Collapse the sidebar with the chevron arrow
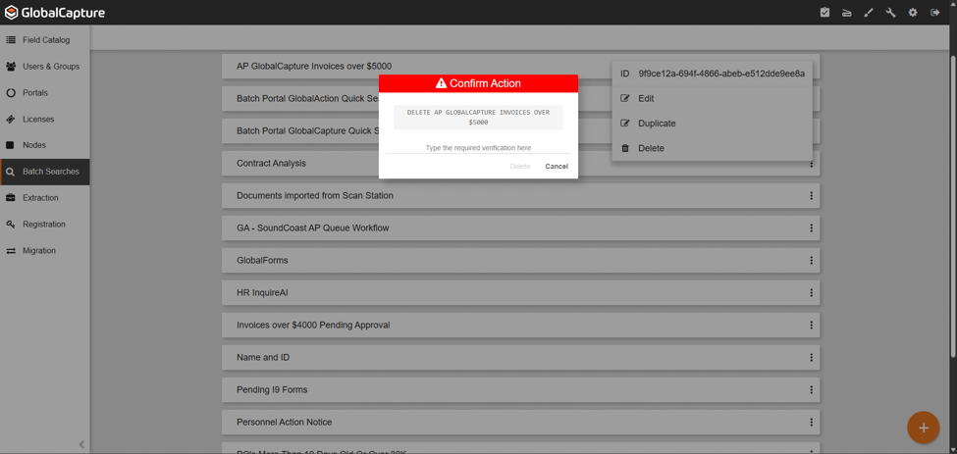Viewport: 957px width, 454px height. (x=81, y=444)
